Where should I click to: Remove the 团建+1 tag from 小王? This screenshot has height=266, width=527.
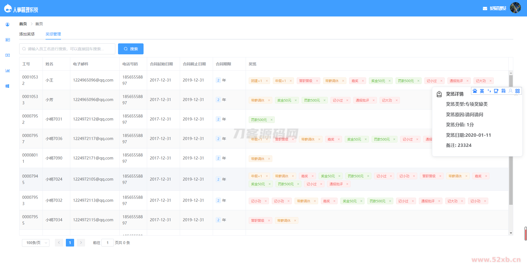pyautogui.click(x=267, y=81)
